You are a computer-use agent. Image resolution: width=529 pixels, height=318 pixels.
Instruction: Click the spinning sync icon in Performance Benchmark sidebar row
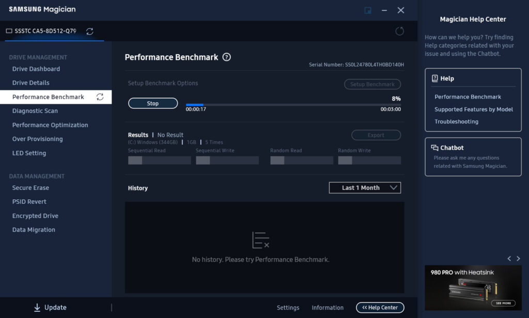point(100,97)
